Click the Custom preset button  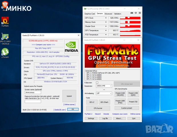click(x=127, y=108)
